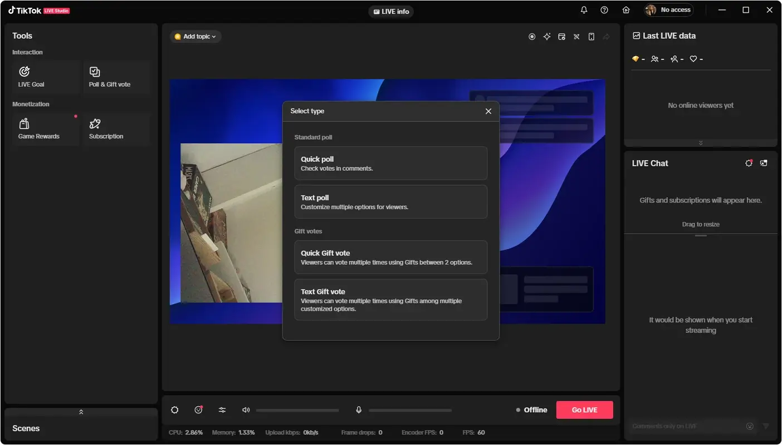Open the mobile preview icon above canvas

coord(591,36)
